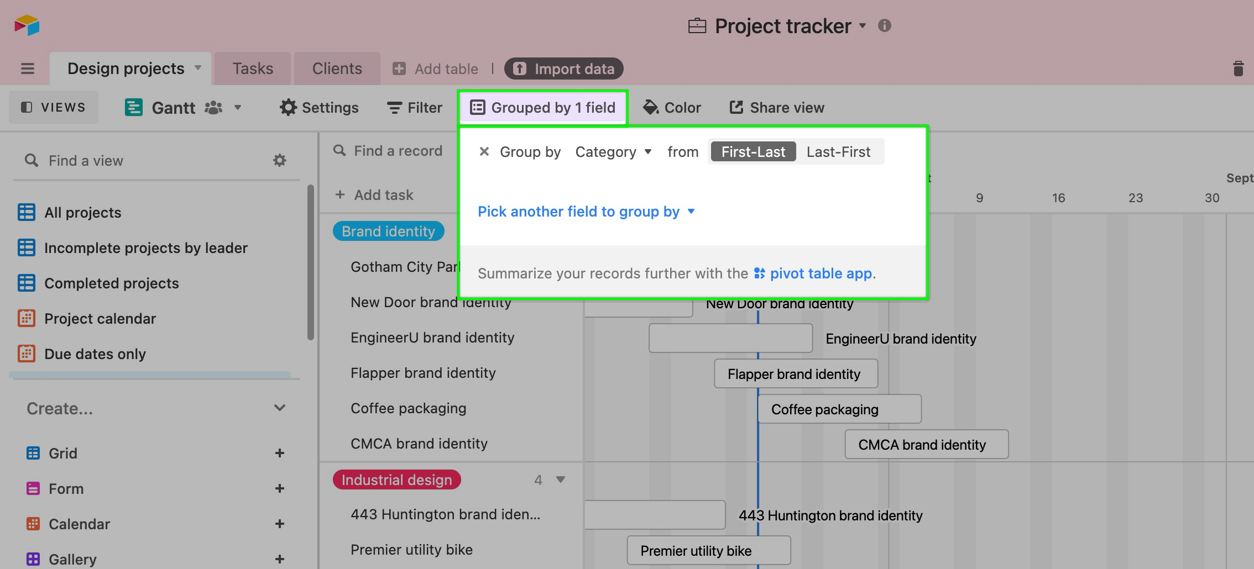Switch to the Clients table tab
The height and width of the screenshot is (569, 1254).
pos(337,69)
